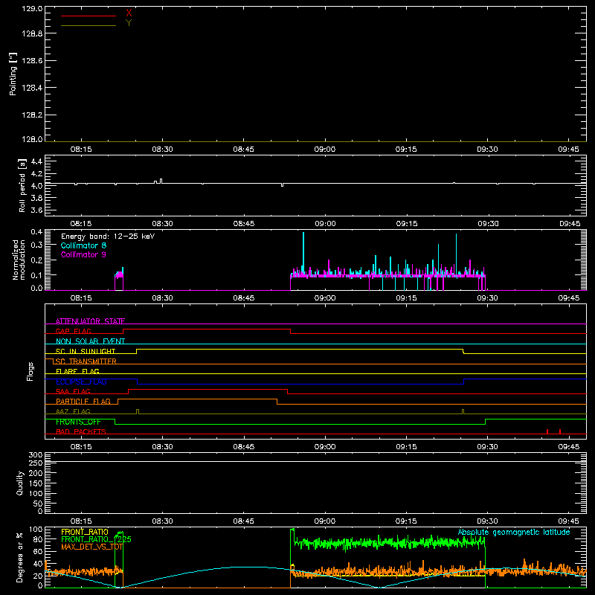595x595 pixels.
Task: Click the Absolute geomagnetic latitude label
Action: [x=514, y=533]
